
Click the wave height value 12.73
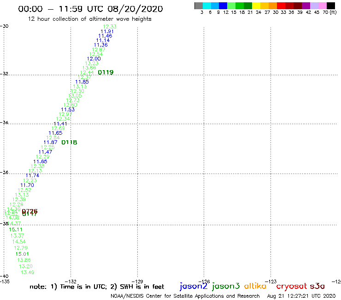pos(73,100)
